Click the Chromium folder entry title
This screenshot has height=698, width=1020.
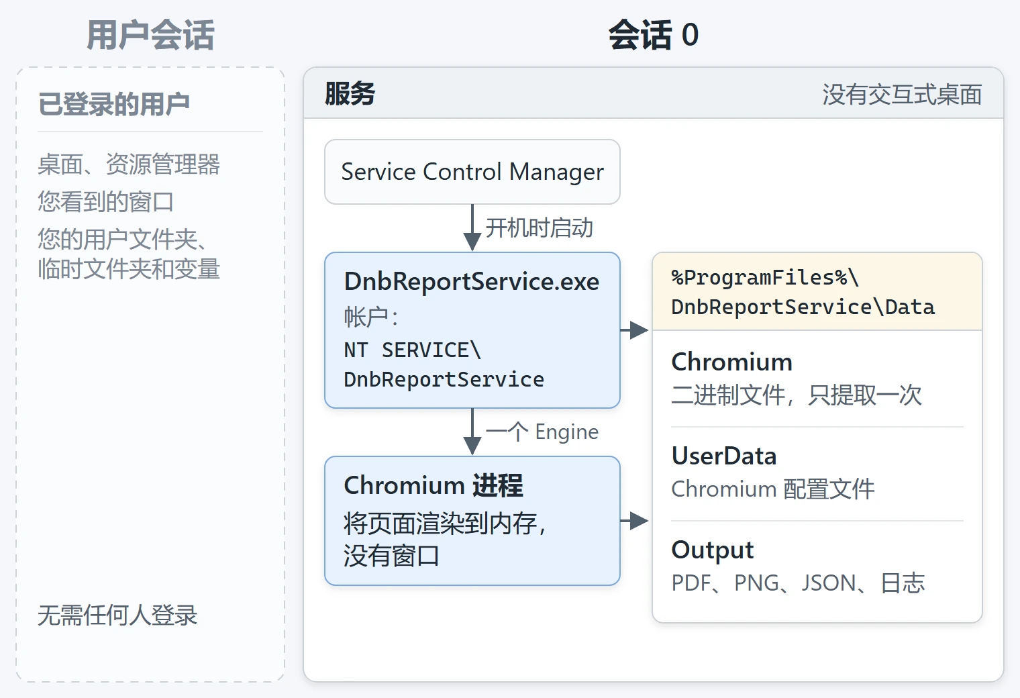pos(732,362)
